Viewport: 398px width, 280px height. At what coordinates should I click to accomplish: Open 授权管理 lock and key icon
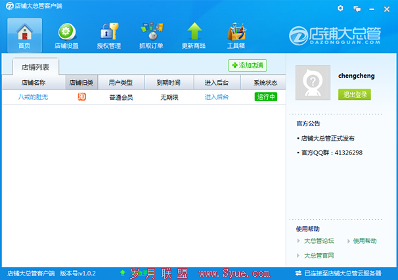click(x=109, y=35)
